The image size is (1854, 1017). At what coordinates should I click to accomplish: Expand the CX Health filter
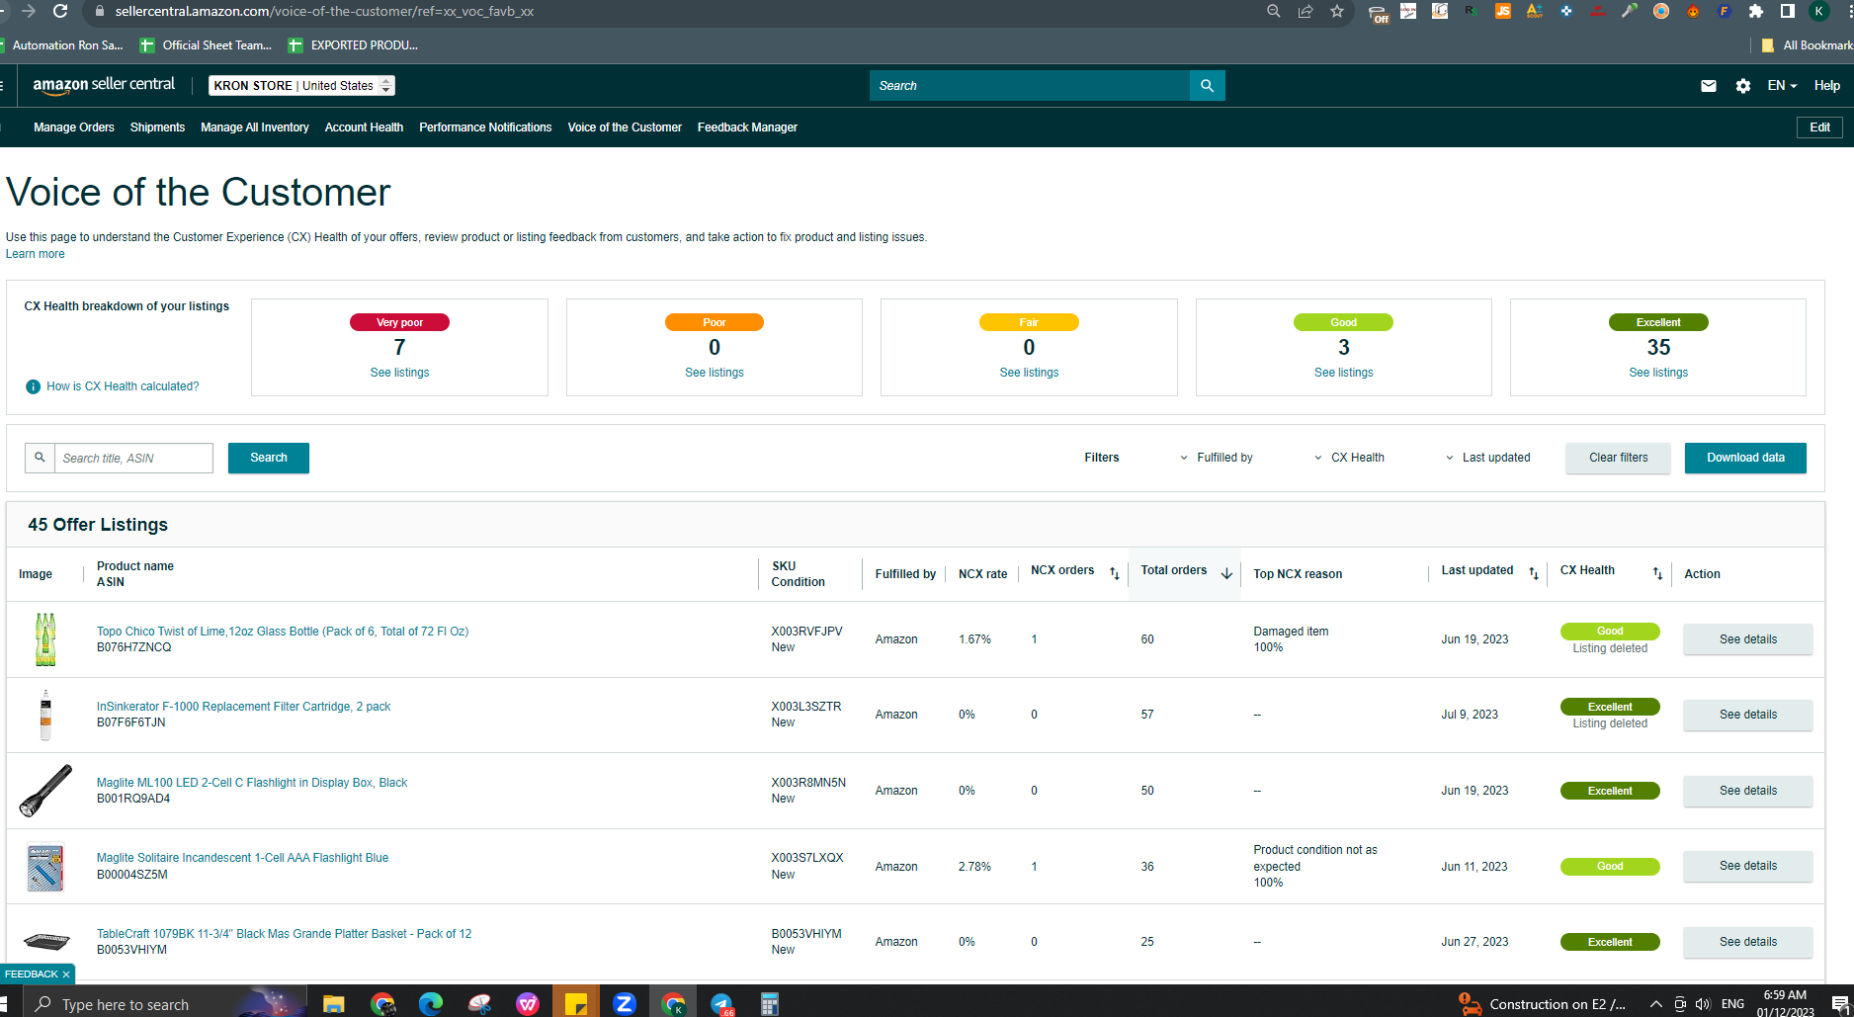point(1349,458)
